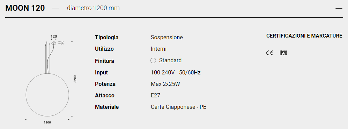
Task: Click the ceiling rose in the drawing
Action: [x=53, y=43]
